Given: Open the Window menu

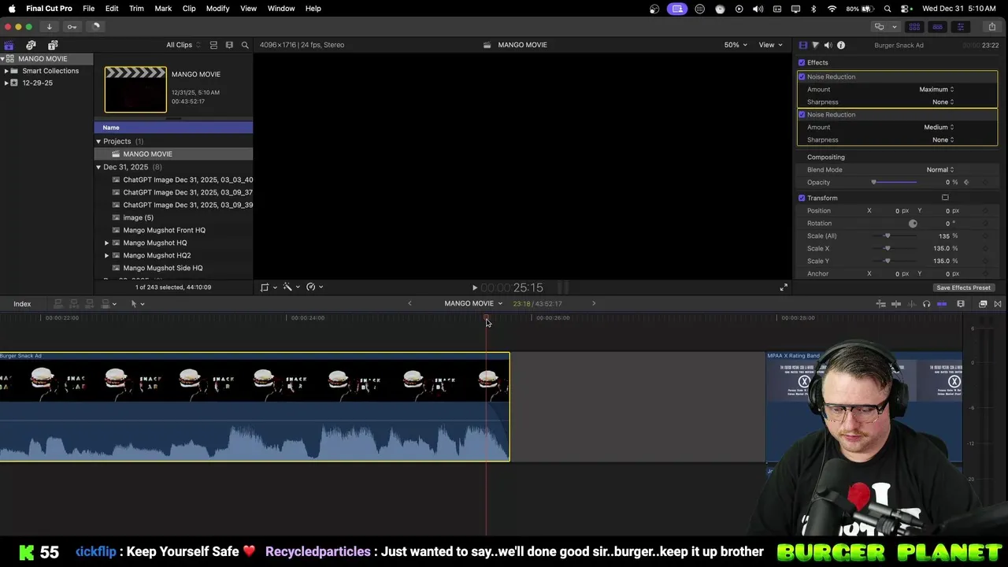Looking at the screenshot, I should point(281,8).
